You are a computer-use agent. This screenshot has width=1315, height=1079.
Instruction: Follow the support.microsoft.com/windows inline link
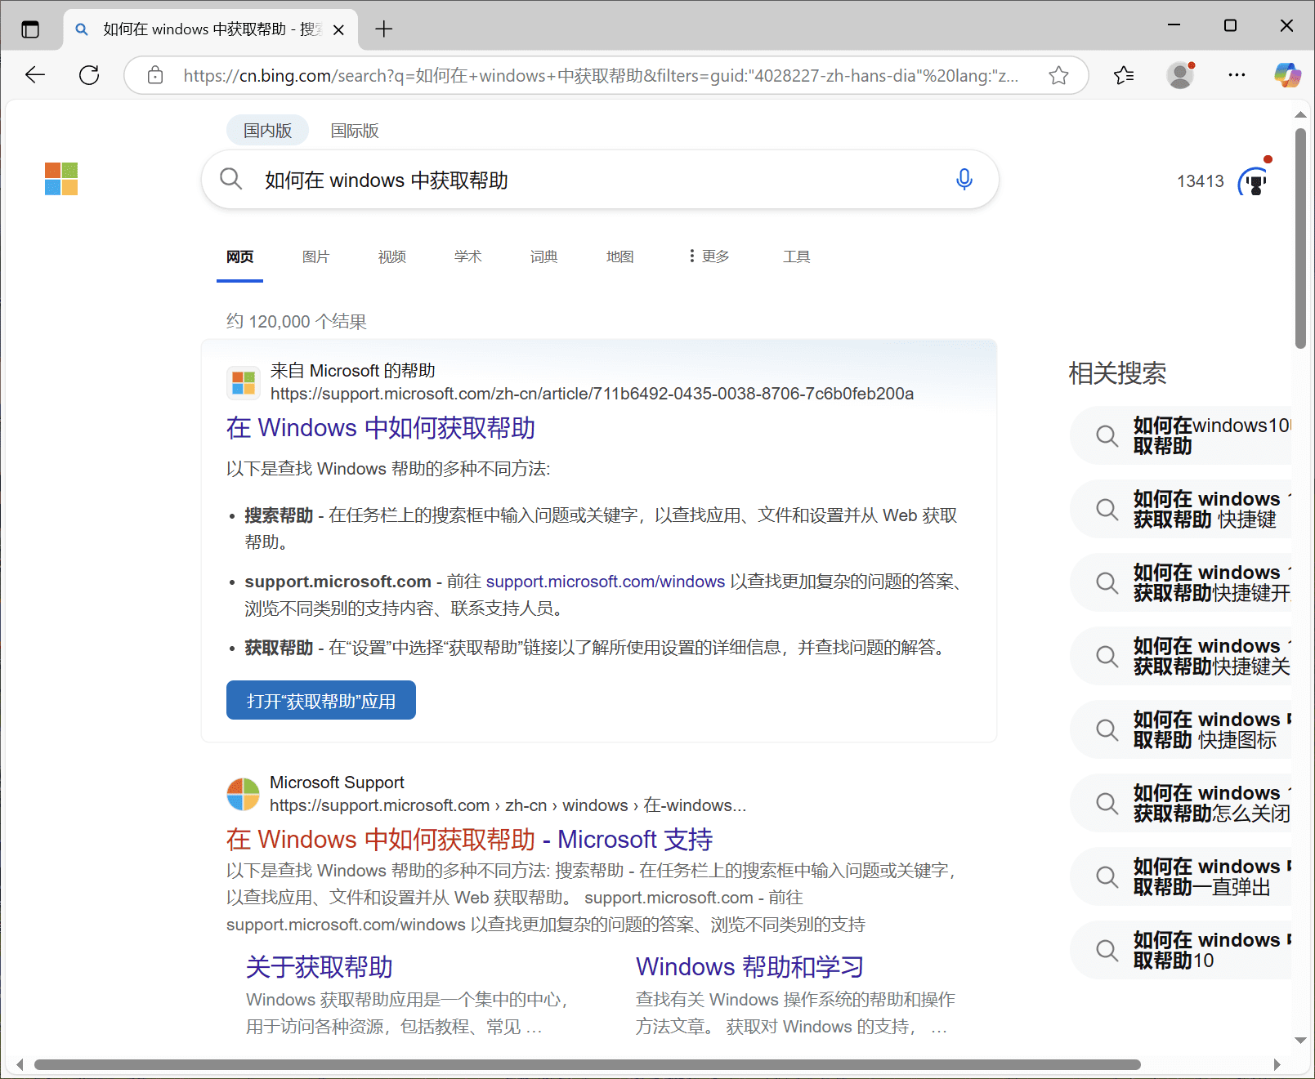(x=606, y=582)
